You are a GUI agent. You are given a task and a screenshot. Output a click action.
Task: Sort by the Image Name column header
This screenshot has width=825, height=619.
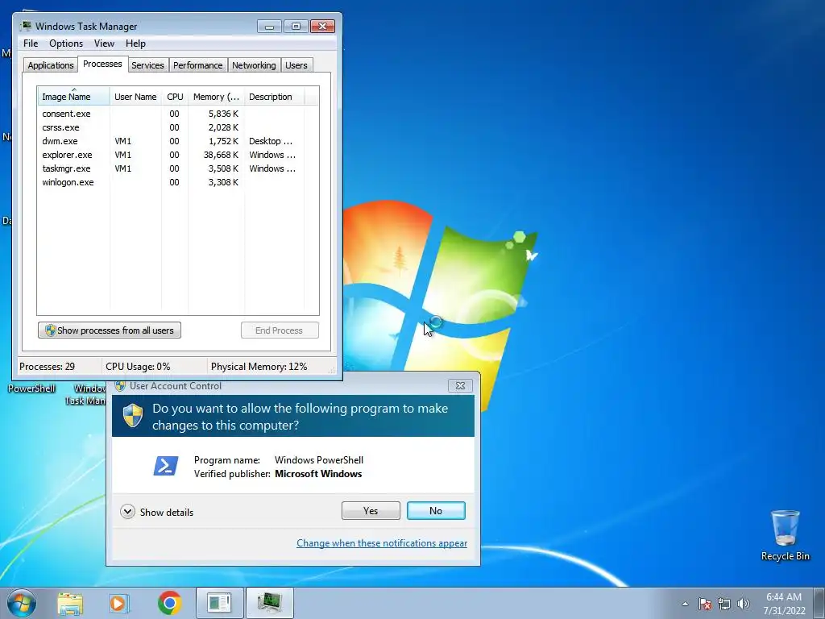[73, 97]
